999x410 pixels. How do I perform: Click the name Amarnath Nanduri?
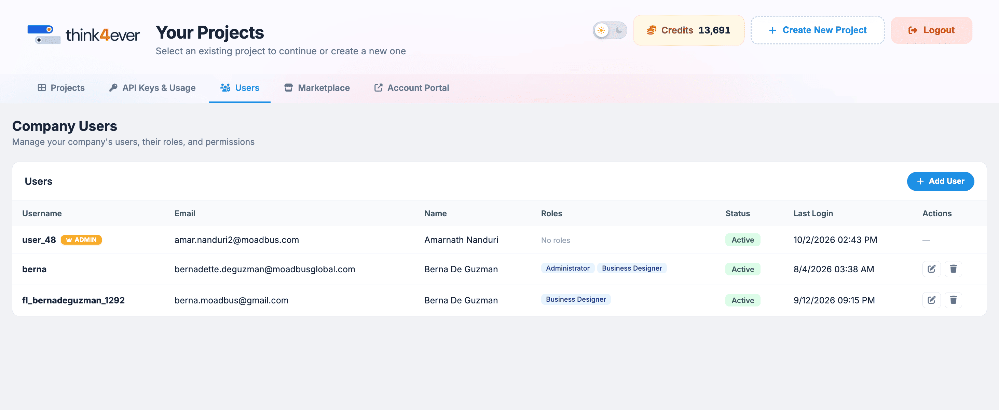click(461, 240)
